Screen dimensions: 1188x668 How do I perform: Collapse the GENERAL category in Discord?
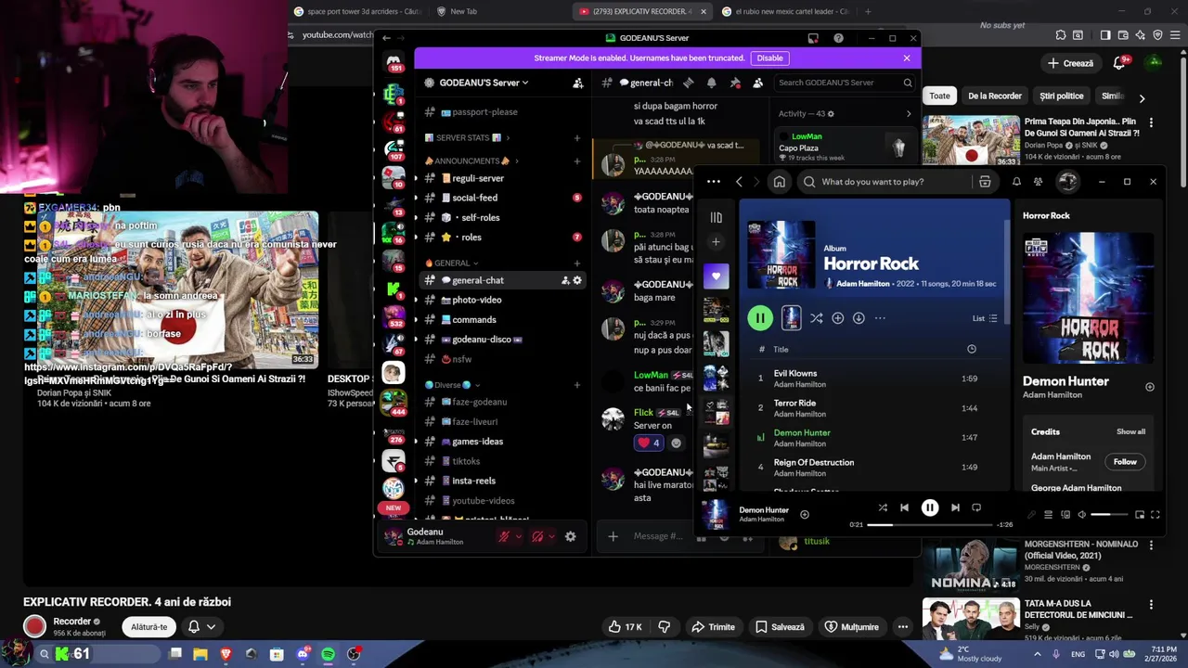pos(453,263)
